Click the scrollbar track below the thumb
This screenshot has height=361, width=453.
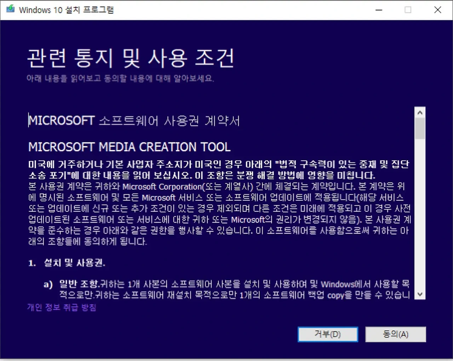420,213
